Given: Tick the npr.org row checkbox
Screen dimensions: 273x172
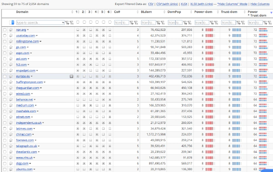Looking at the screenshot, I should tap(5, 30).
